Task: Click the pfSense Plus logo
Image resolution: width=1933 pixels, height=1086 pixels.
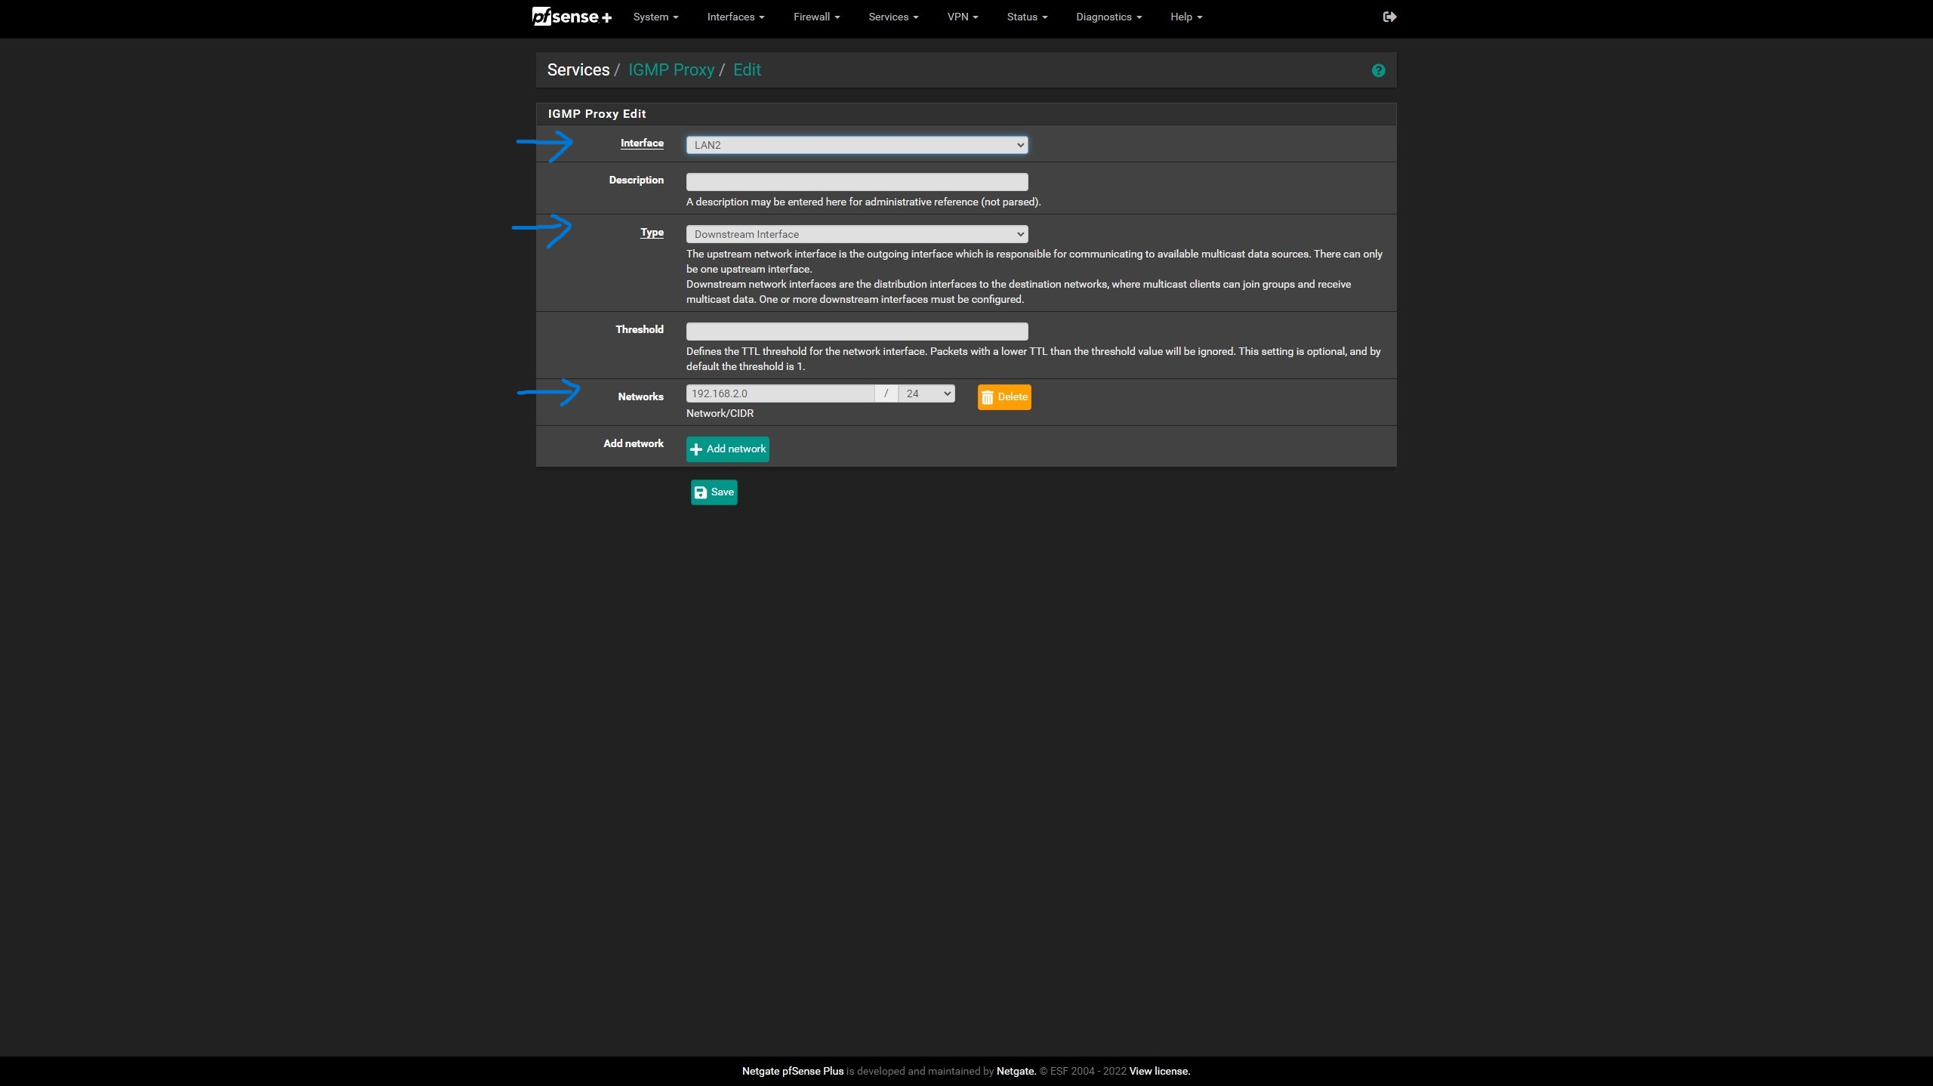Action: tap(572, 17)
